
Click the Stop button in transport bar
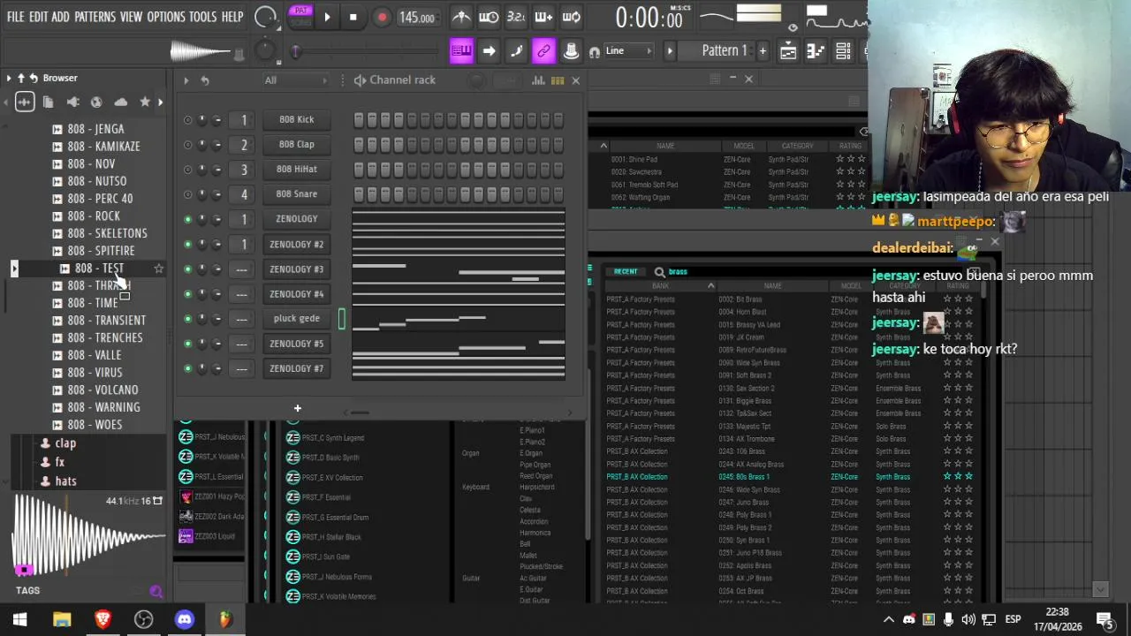(x=353, y=17)
